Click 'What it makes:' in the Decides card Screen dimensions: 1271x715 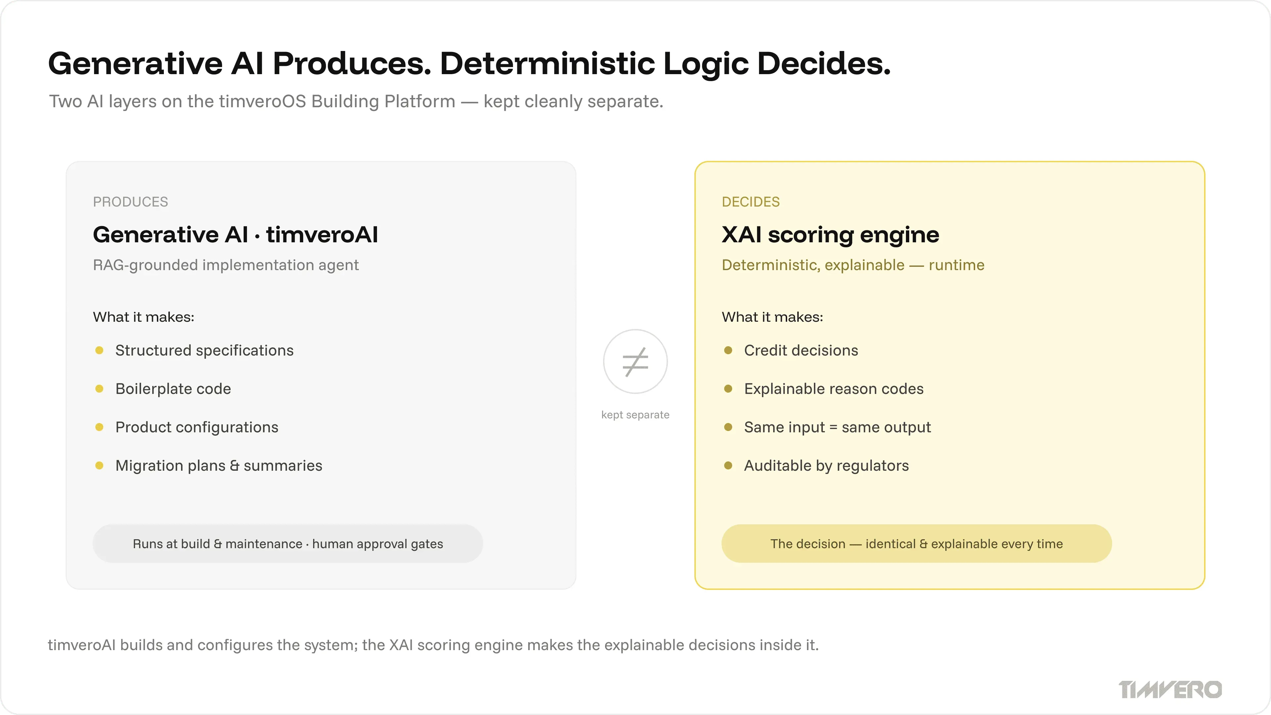[772, 317]
